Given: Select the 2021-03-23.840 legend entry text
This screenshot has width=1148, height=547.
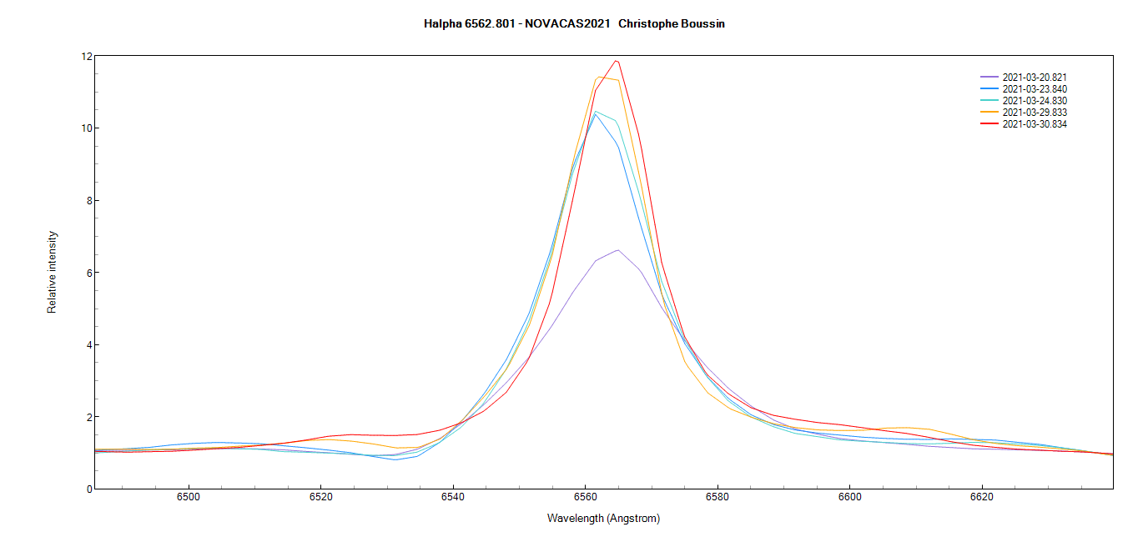Looking at the screenshot, I should point(1035,89).
